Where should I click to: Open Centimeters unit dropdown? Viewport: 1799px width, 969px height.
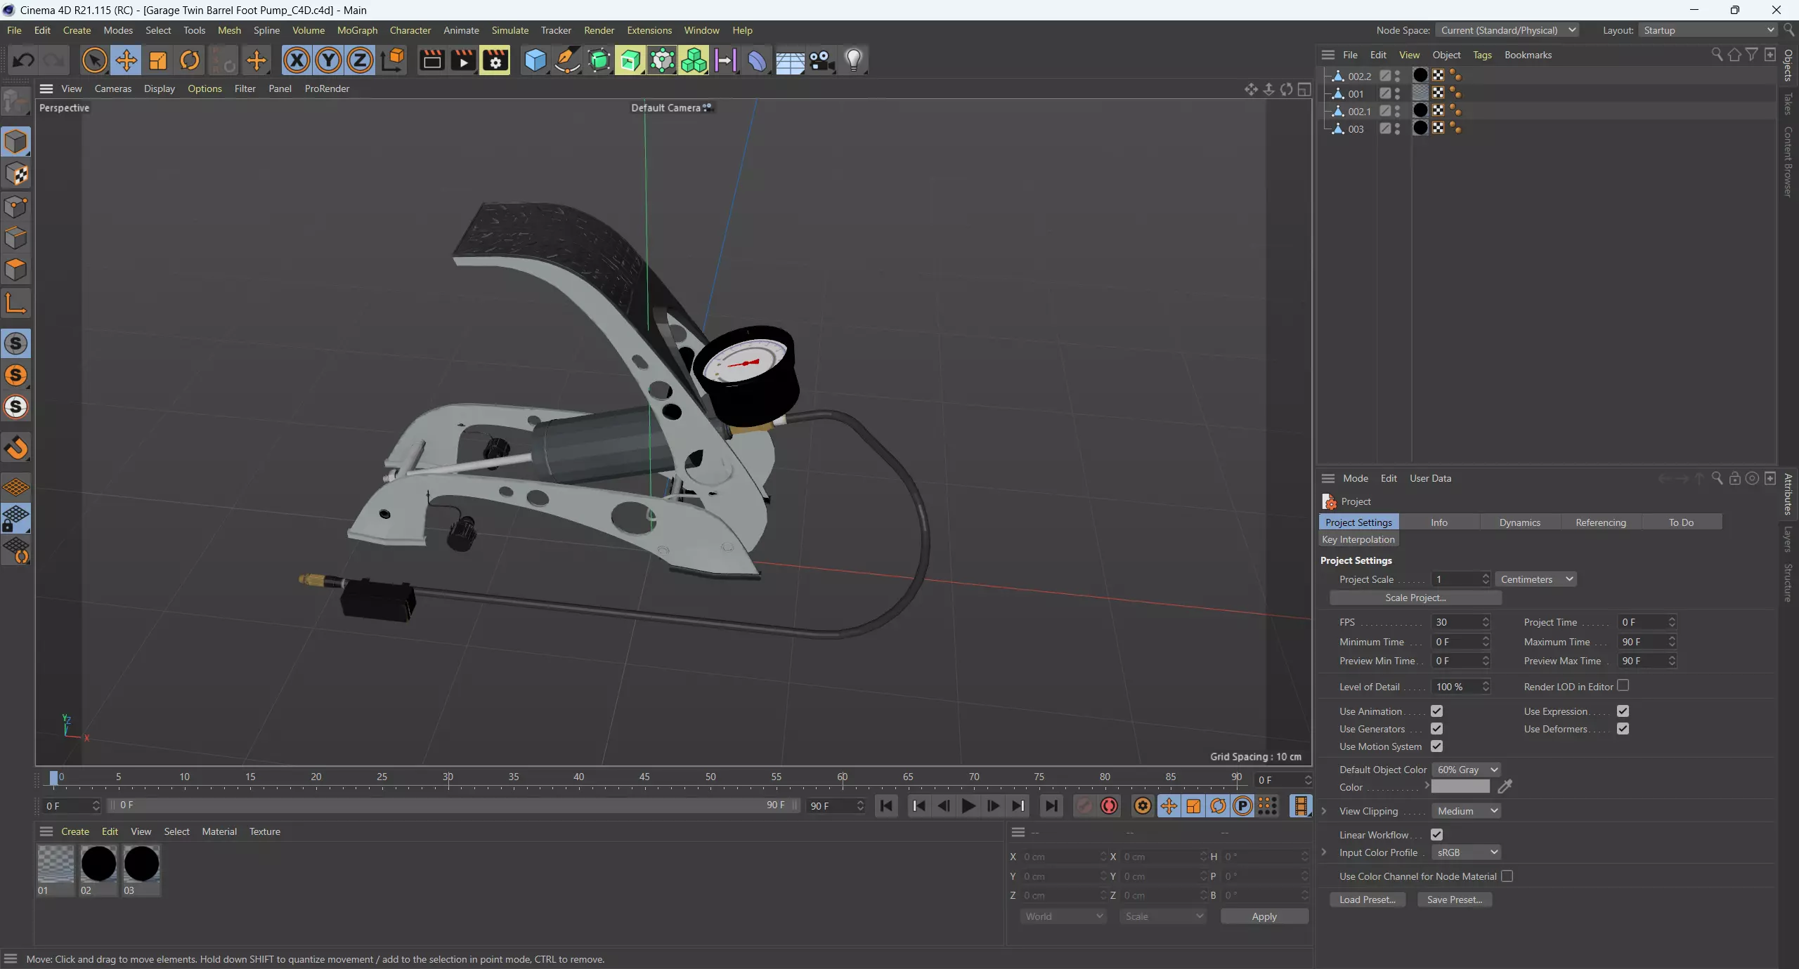click(x=1536, y=579)
